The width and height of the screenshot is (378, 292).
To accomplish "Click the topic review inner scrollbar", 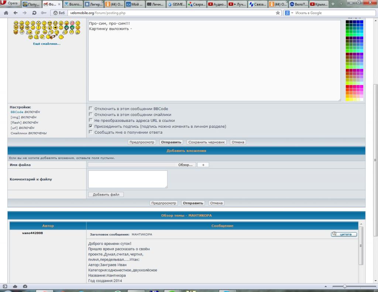I will [361, 246].
